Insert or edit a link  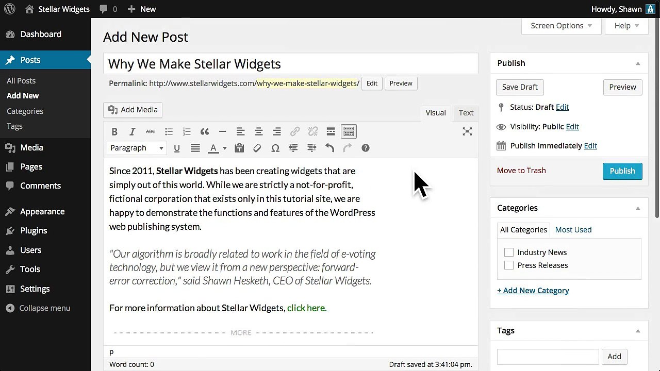(x=295, y=132)
